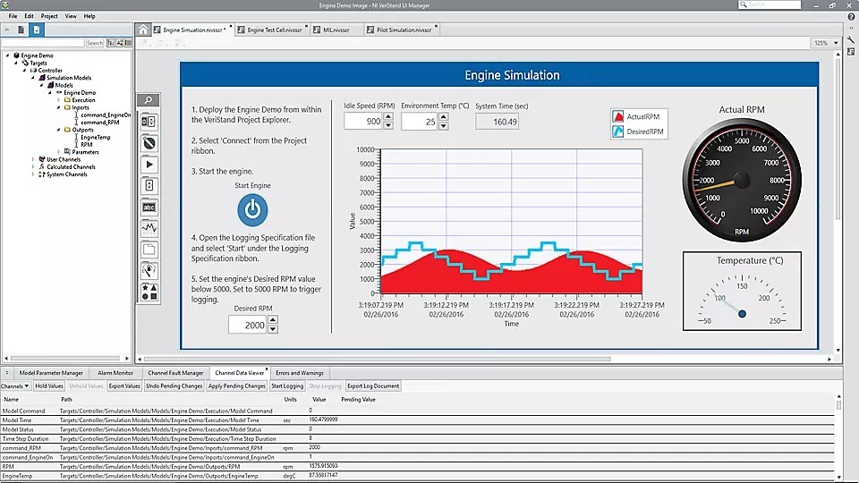Expand the User Channels tree node
The width and height of the screenshot is (859, 483).
(33, 159)
